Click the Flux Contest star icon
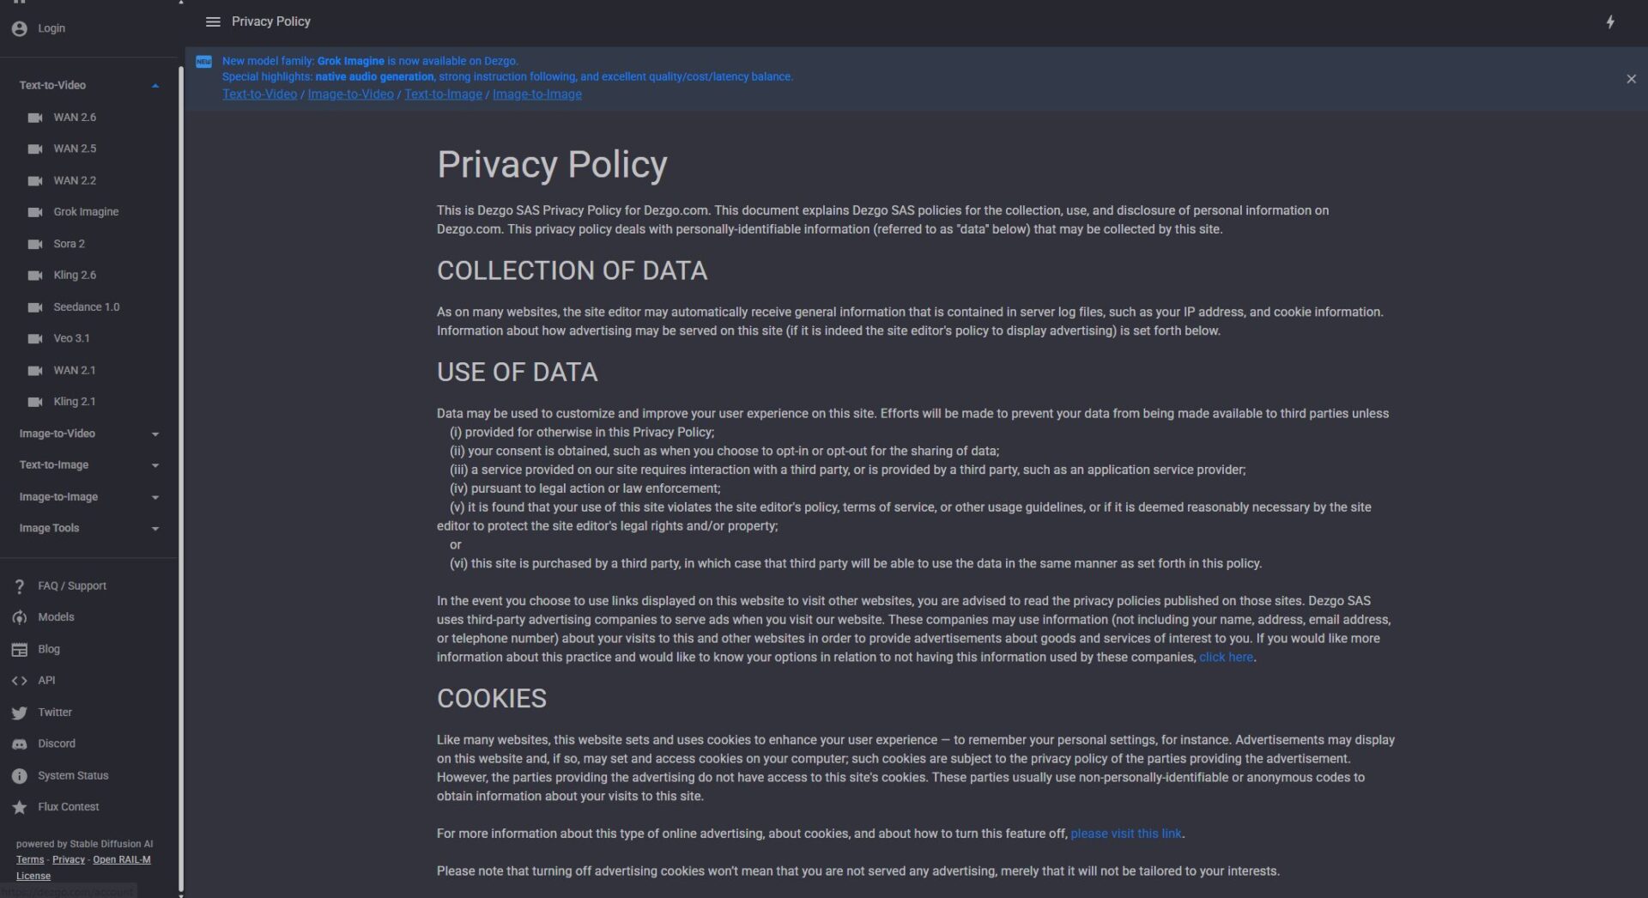 tap(20, 807)
